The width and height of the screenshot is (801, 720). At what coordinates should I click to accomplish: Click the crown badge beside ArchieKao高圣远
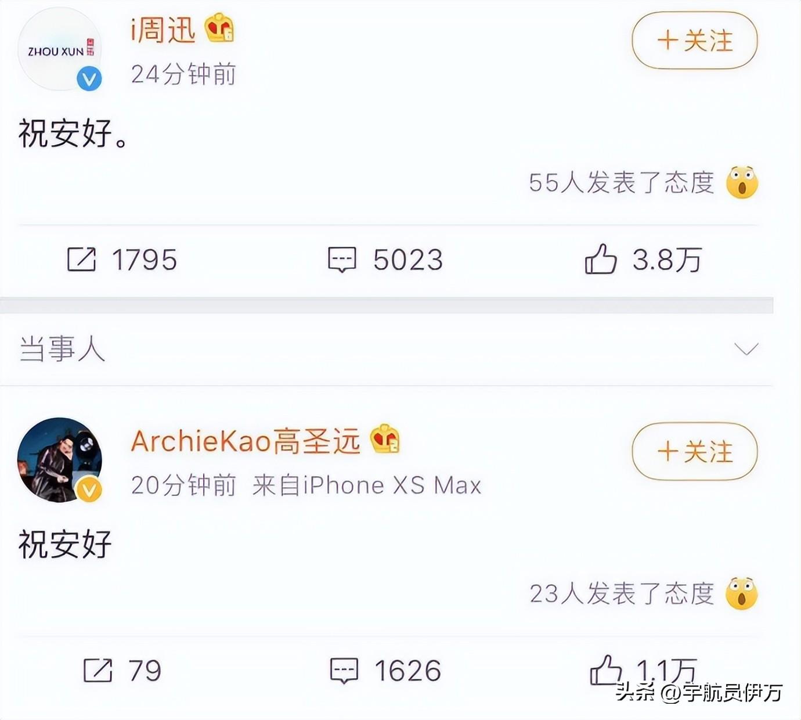pos(385,440)
